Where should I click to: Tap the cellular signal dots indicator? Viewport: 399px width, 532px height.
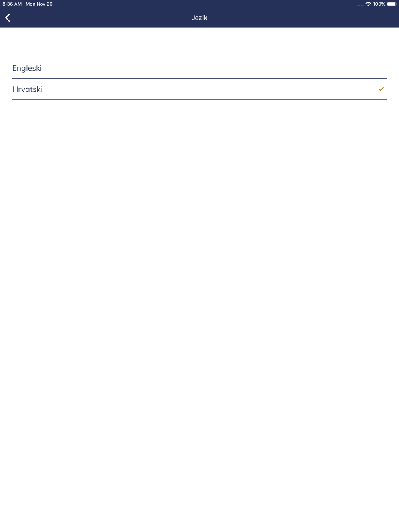tap(360, 5)
